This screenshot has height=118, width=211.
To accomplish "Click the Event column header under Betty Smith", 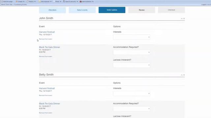I will pyautogui.click(x=42, y=83).
